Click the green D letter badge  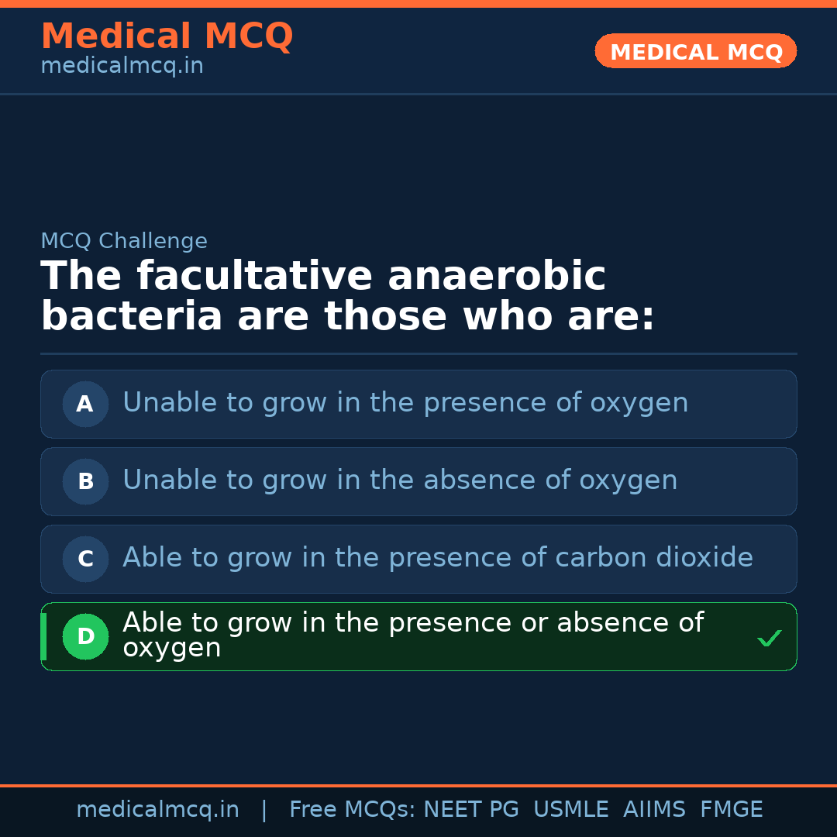85,636
